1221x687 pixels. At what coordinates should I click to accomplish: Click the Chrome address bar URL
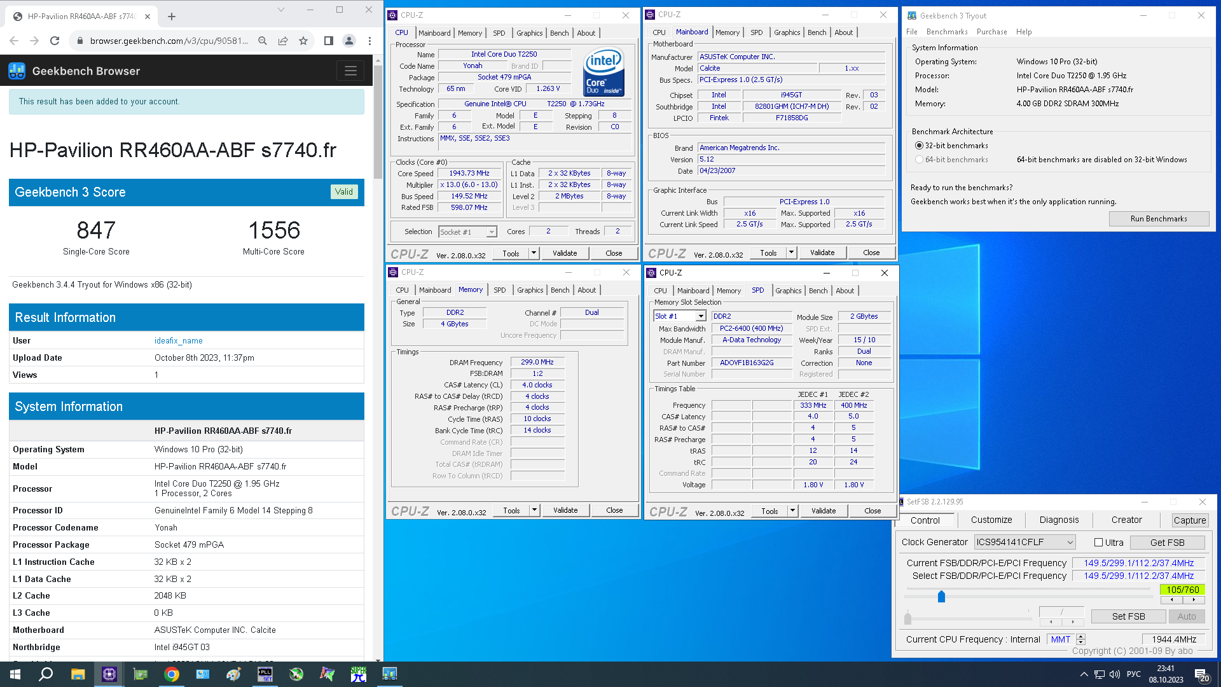(169, 41)
